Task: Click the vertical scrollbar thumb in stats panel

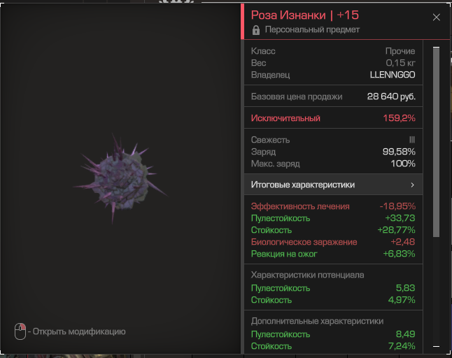Action: [x=436, y=140]
